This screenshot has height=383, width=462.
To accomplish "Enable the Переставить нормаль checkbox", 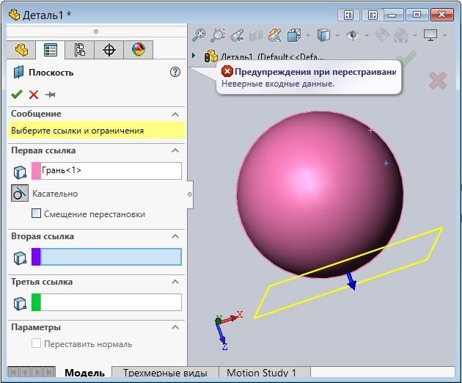I will click(x=36, y=343).
